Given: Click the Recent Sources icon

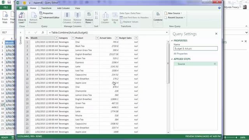Looking at the screenshot, I should tap(166, 17).
